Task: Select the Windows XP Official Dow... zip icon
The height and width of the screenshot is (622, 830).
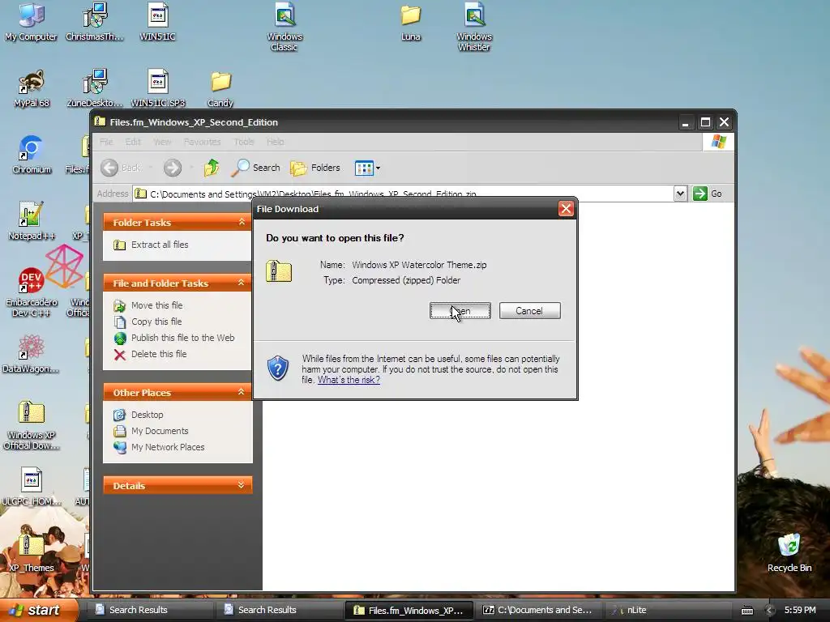Action: pyautogui.click(x=32, y=426)
